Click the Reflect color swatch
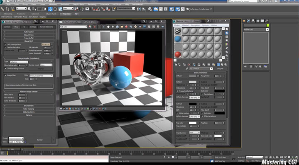Screen dimensions: 299x165 click(x=193, y=82)
